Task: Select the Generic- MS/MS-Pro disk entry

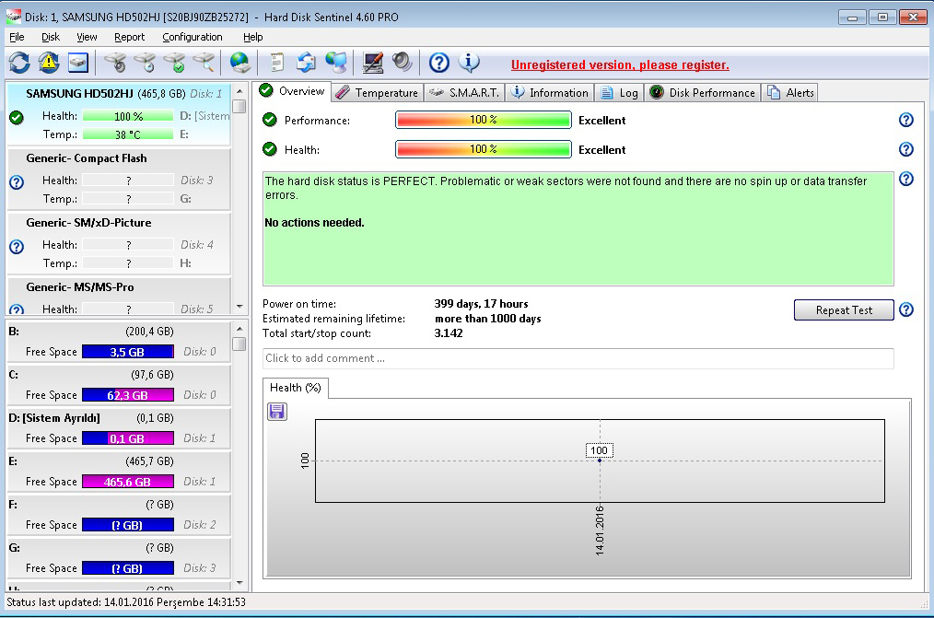Action: [x=119, y=296]
